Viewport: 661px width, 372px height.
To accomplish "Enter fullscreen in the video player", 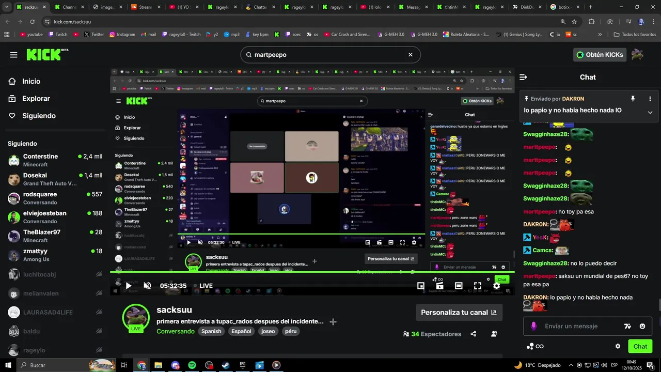I will [x=478, y=286].
